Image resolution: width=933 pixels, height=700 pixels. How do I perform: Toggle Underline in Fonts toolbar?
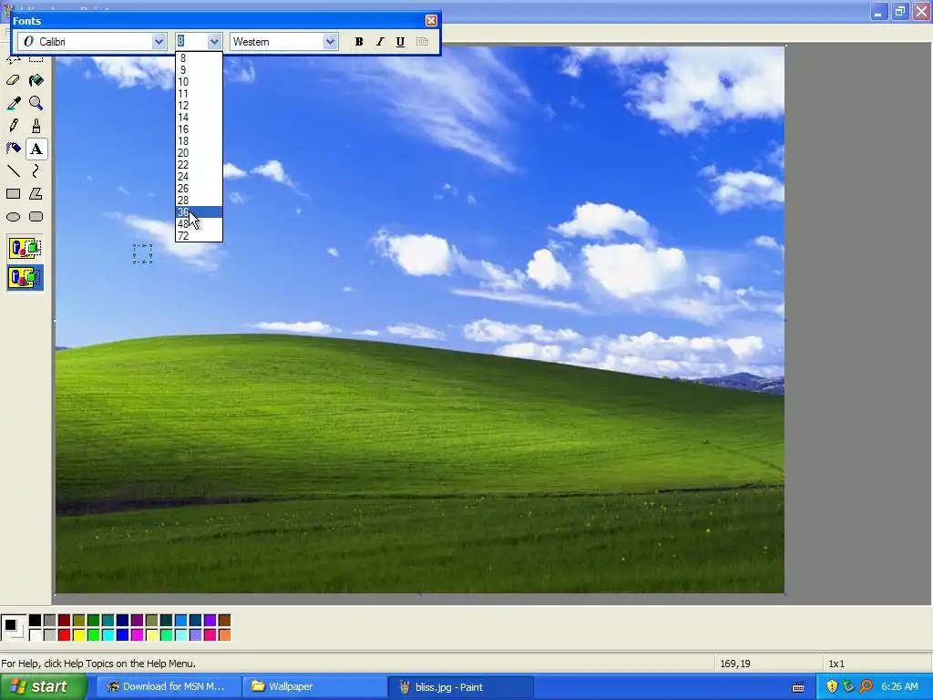[x=401, y=42]
